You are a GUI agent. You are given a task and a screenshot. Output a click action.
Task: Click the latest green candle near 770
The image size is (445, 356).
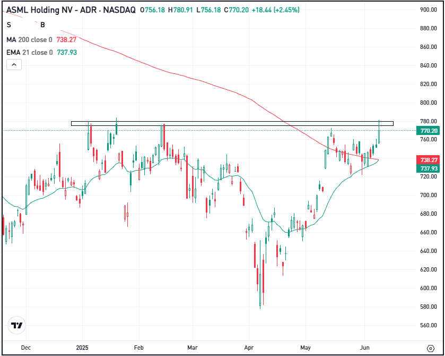click(x=379, y=137)
